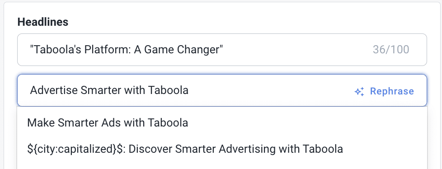
Task: Click the 36/100 character counter
Action: pyautogui.click(x=391, y=50)
